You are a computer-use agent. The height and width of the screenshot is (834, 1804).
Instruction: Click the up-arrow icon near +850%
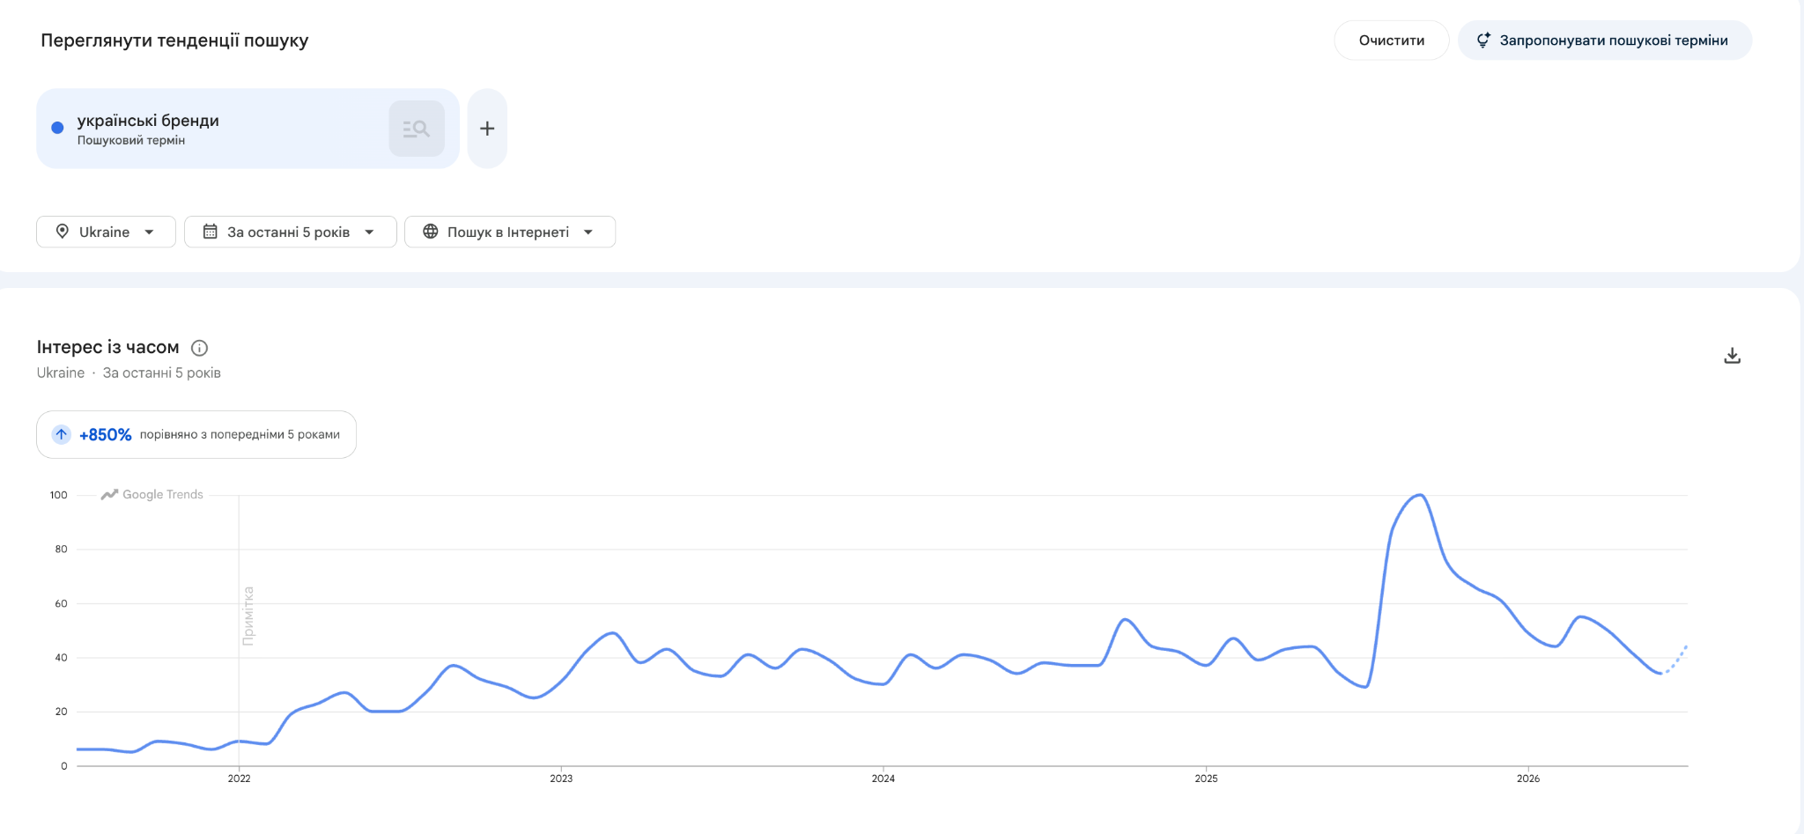[x=62, y=434]
